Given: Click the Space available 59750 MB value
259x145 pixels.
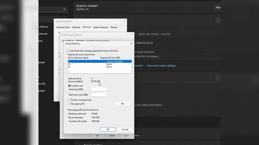Looking at the screenshot, I should (x=96, y=81).
